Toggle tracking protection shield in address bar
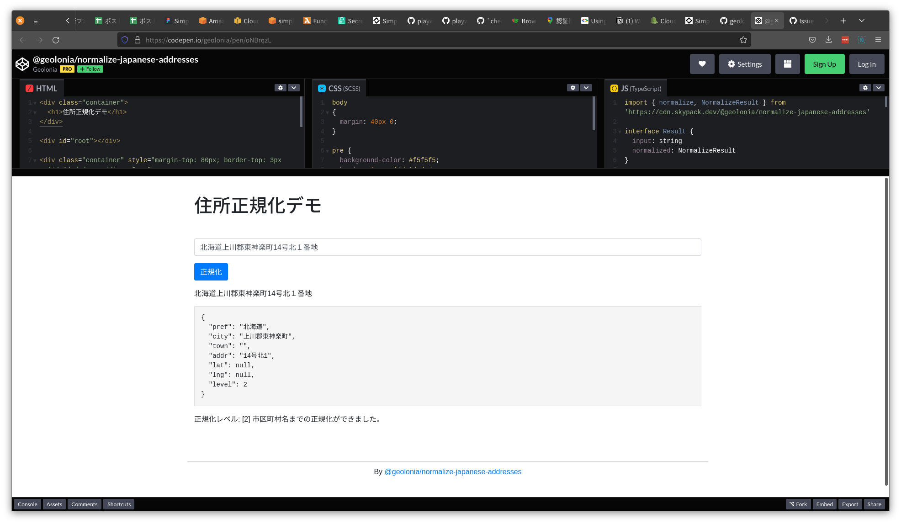 coord(125,40)
